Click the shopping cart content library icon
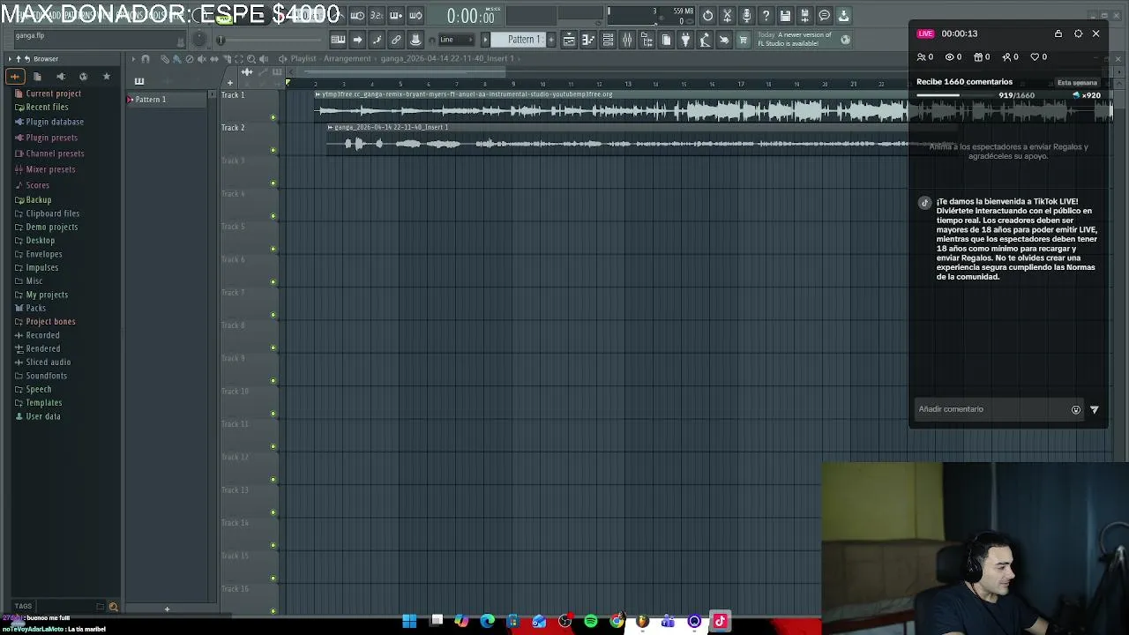 coord(743,40)
